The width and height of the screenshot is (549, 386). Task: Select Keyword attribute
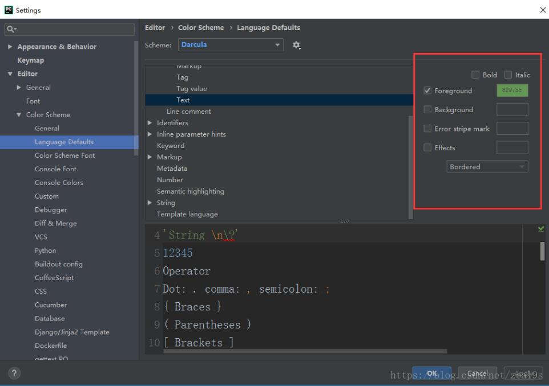coord(171,146)
